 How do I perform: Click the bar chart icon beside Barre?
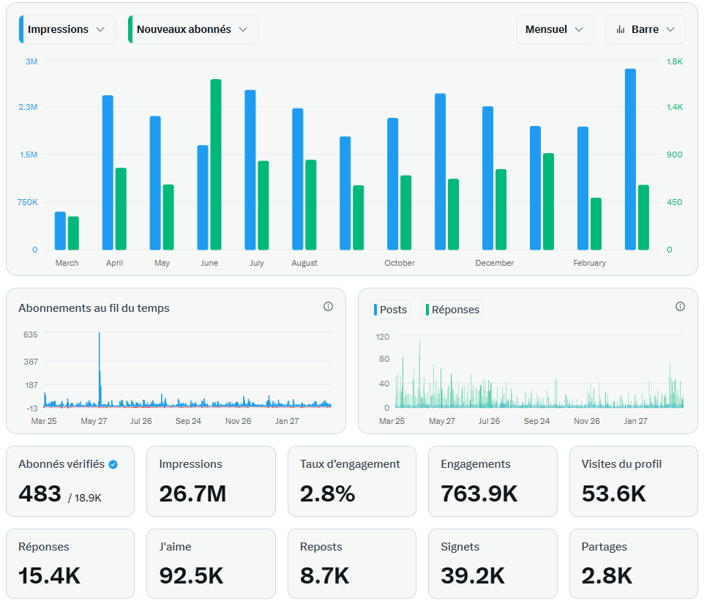pos(621,29)
